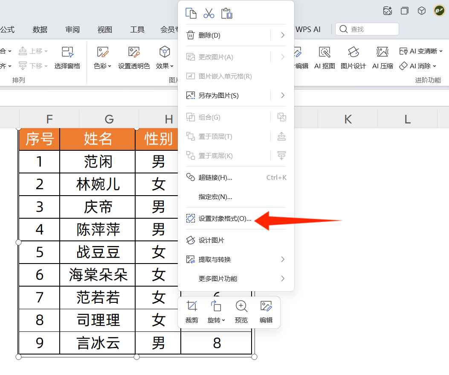Click the cube icon in title bar
This screenshot has width=449, height=375.
pos(422,11)
